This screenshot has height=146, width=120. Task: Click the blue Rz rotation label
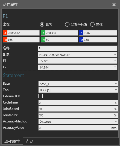[x=81, y=40]
